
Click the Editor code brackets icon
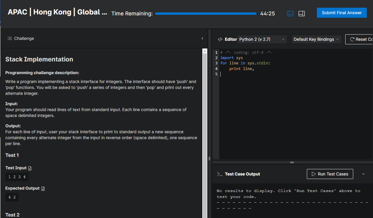pyautogui.click(x=220, y=39)
